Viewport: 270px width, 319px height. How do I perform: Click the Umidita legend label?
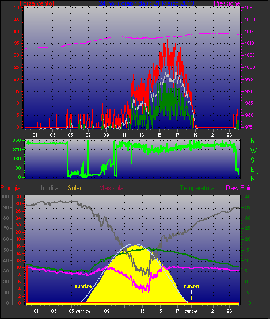[x=48, y=188]
